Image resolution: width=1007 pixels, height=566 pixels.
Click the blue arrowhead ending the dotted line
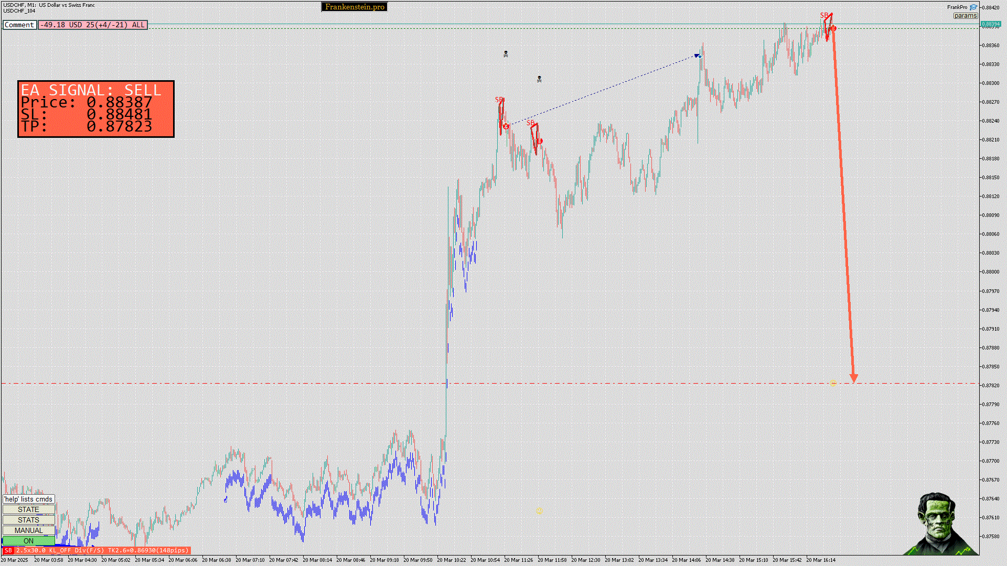(x=698, y=55)
